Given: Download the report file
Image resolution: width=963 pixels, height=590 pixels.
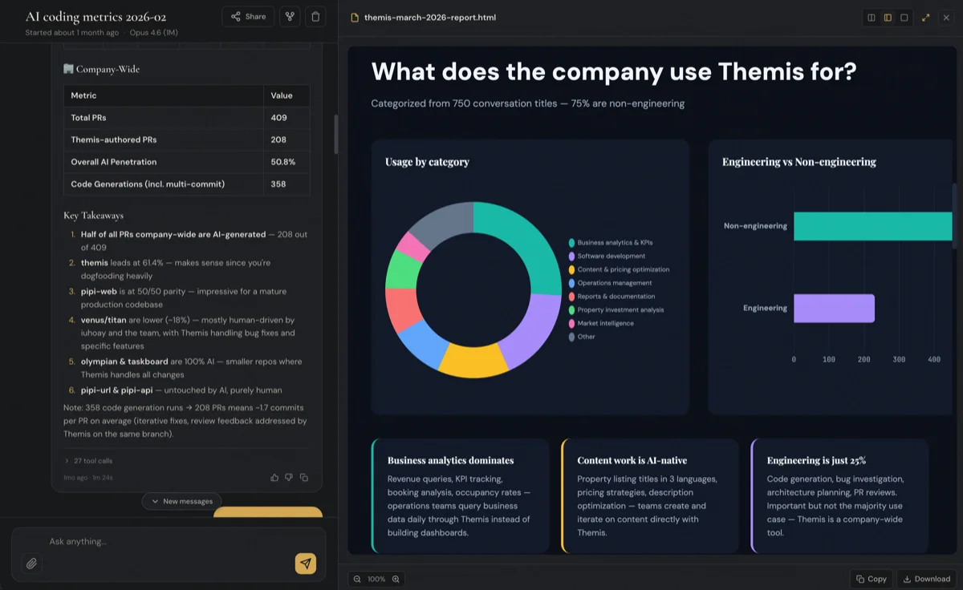Looking at the screenshot, I should coord(927,579).
